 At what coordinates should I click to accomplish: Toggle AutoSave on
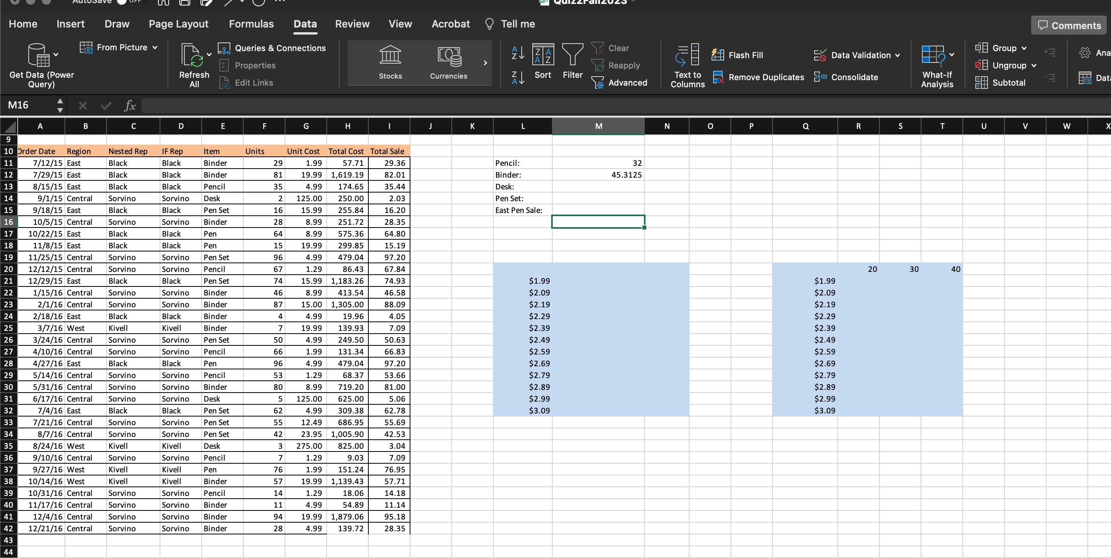click(129, 1)
